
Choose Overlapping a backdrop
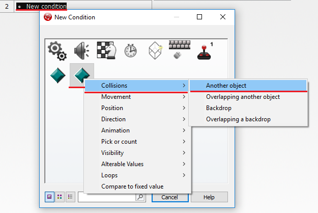coord(248,119)
